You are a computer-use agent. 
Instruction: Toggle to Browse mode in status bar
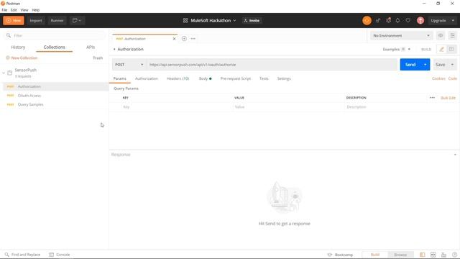(400, 255)
